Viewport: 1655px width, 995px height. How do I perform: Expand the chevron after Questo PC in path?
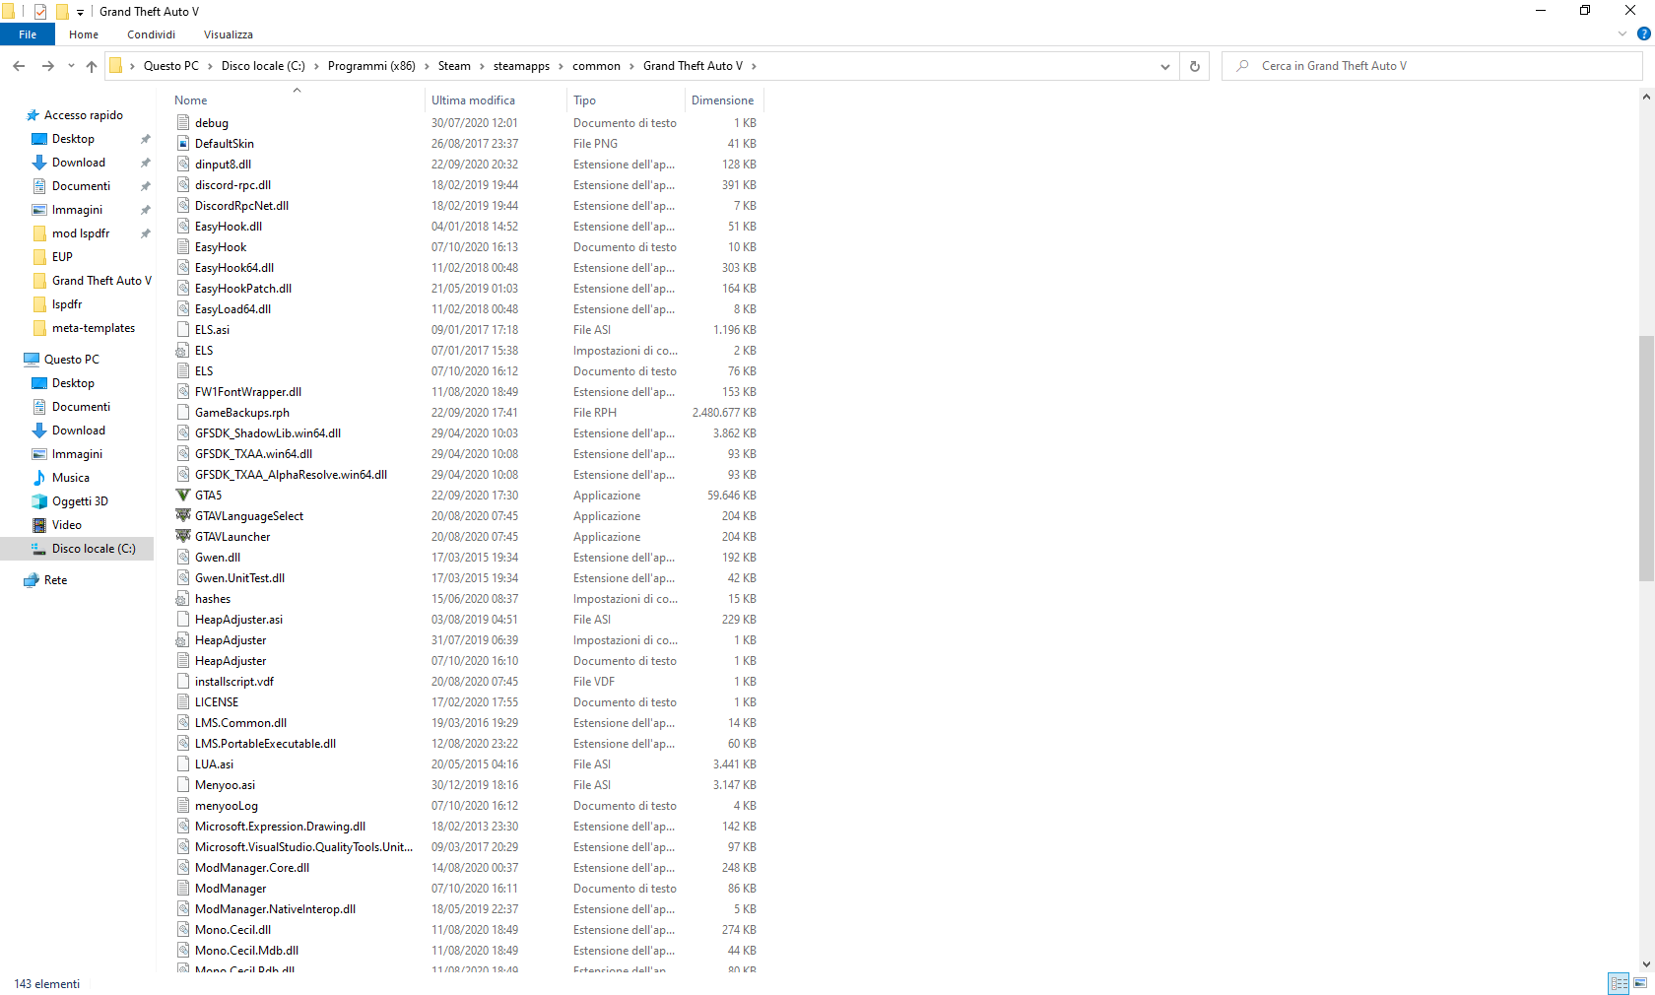point(211,66)
